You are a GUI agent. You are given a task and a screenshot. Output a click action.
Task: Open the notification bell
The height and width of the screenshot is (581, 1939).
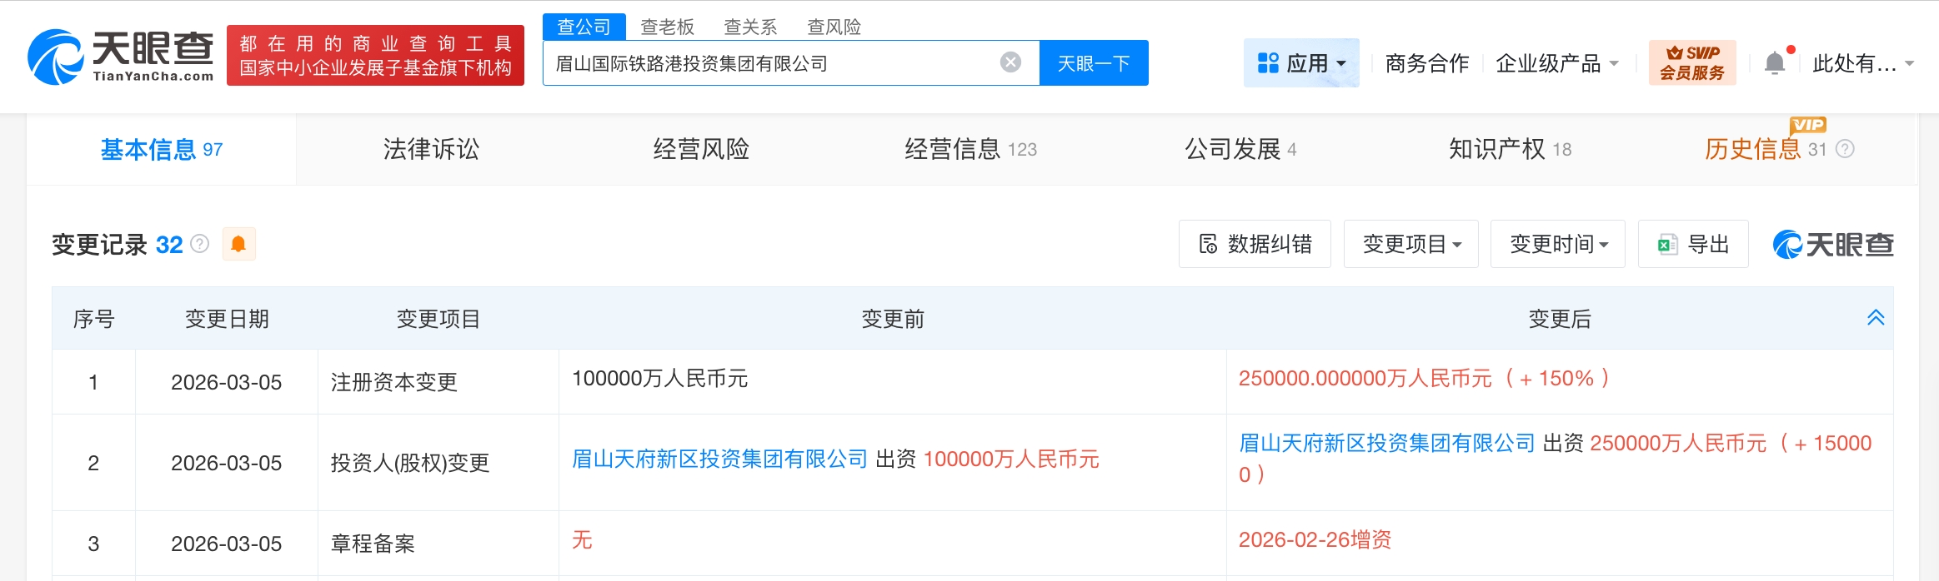[1775, 63]
